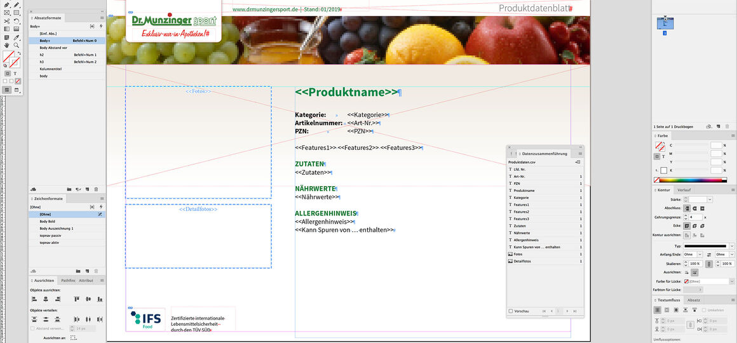Open the Typ stroke type dropdown
The height and width of the screenshot is (343, 737).
[731, 245]
